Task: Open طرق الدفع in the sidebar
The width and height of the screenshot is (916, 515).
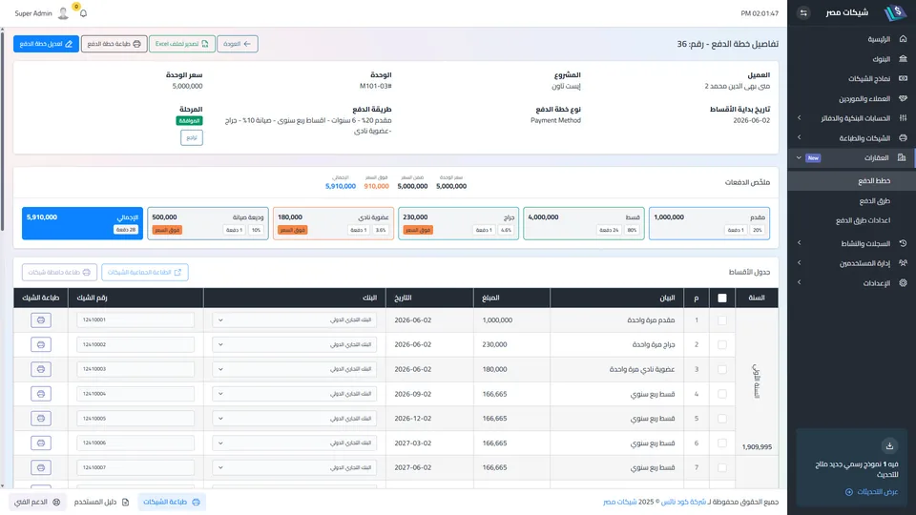Action: click(x=875, y=201)
